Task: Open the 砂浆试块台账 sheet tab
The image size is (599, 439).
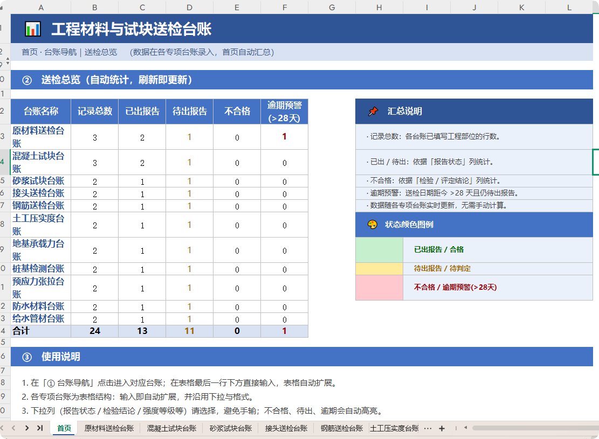Action: [231, 428]
